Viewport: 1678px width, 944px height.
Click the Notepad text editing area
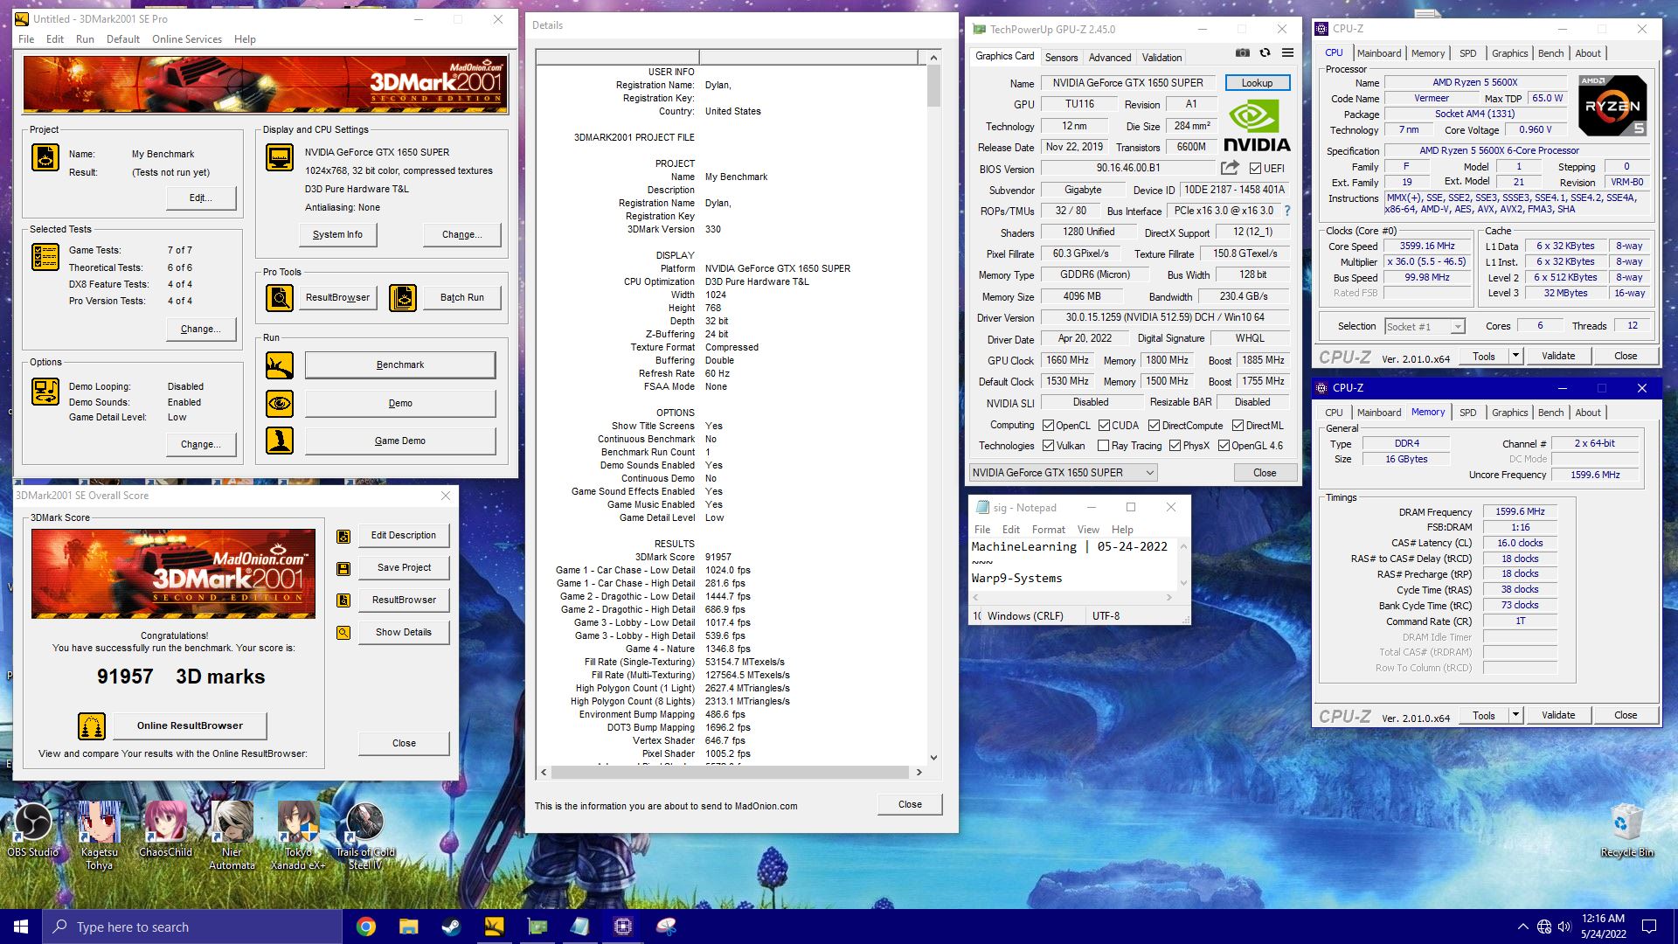pos(1073,564)
